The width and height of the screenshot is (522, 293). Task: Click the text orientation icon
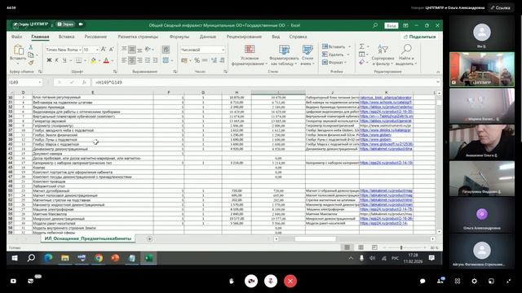coord(148,50)
